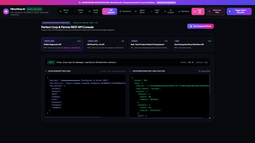
Task: Click the VERIFIED API INTEGRATION badge in banner
Action: tap(166, 3)
